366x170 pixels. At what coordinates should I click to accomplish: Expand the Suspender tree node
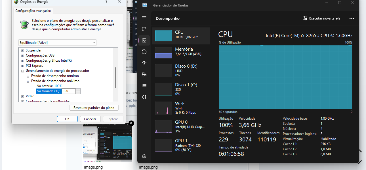23,50
